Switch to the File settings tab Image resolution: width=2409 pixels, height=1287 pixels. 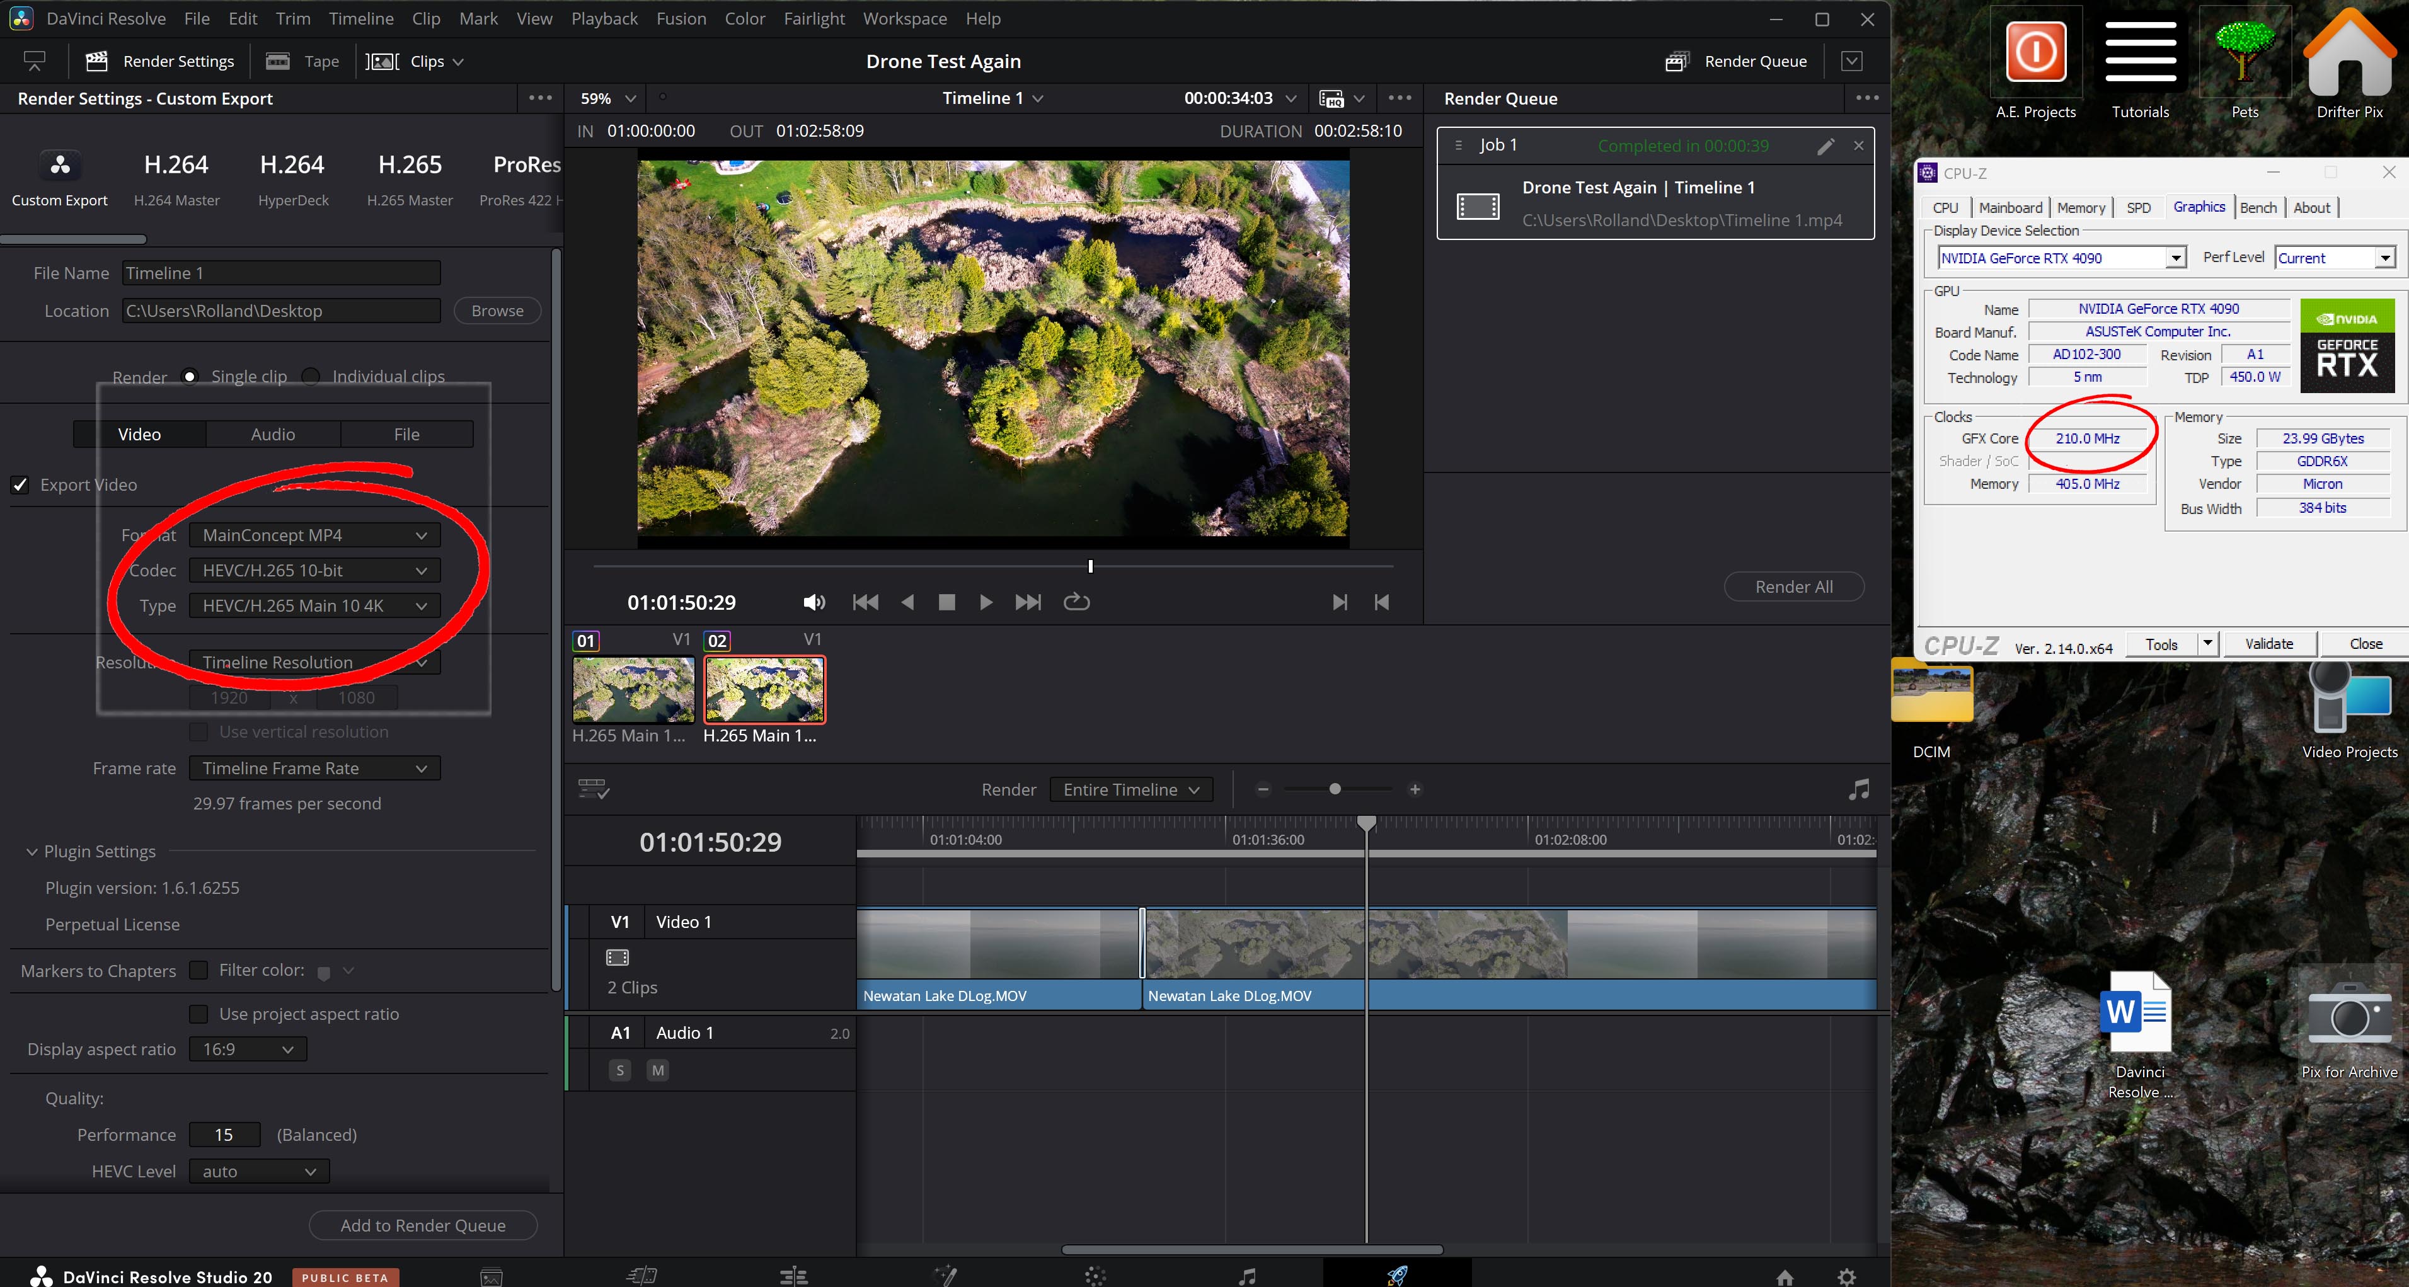point(407,435)
